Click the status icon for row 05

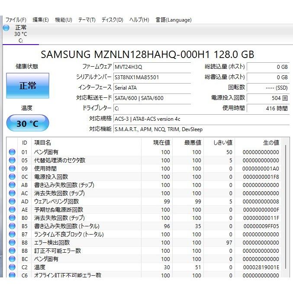[12, 160]
